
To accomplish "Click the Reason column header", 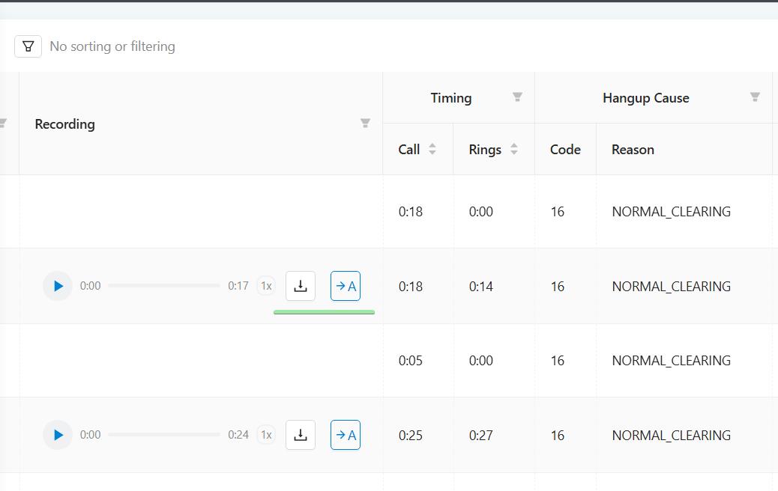I will point(633,150).
